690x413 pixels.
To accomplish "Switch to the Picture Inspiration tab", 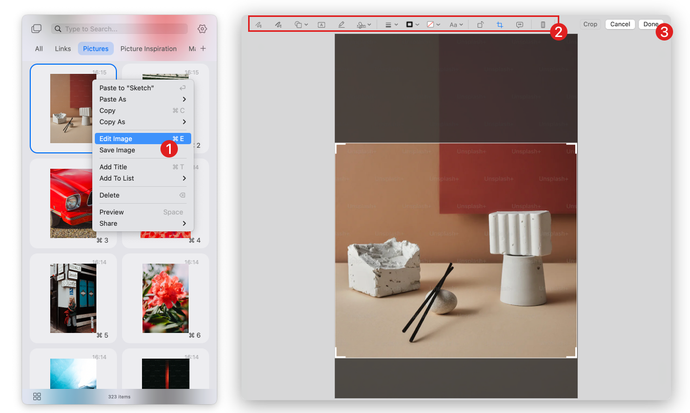I will pyautogui.click(x=149, y=49).
